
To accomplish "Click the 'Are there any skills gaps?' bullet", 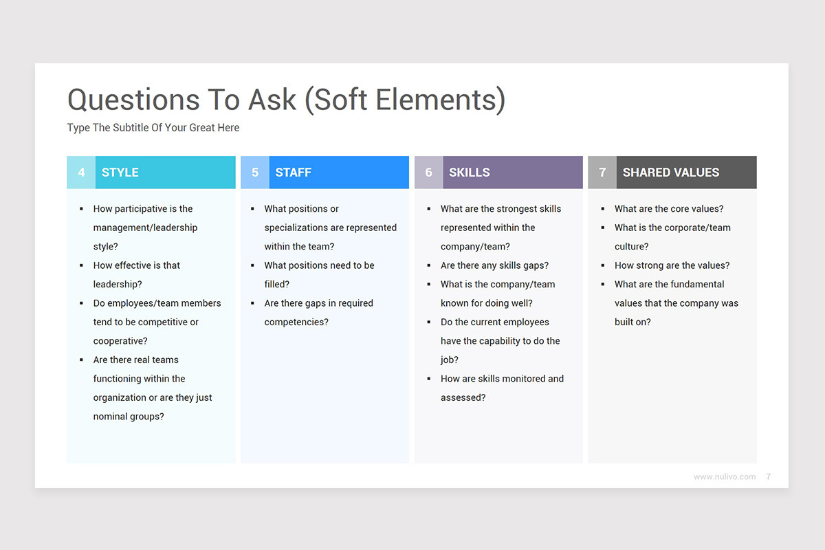I will click(495, 265).
